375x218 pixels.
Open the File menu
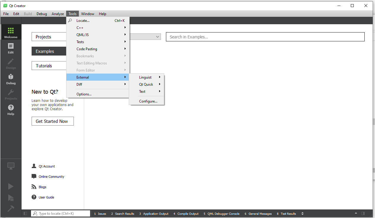point(6,14)
